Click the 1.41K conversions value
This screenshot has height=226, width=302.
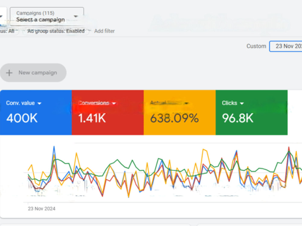[x=92, y=118]
